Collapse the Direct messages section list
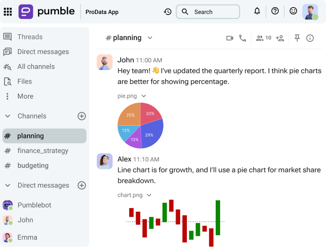 (8, 186)
